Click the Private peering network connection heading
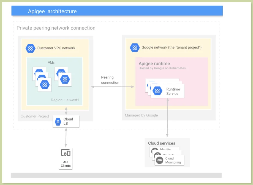This screenshot has width=253, height=185. click(x=56, y=28)
